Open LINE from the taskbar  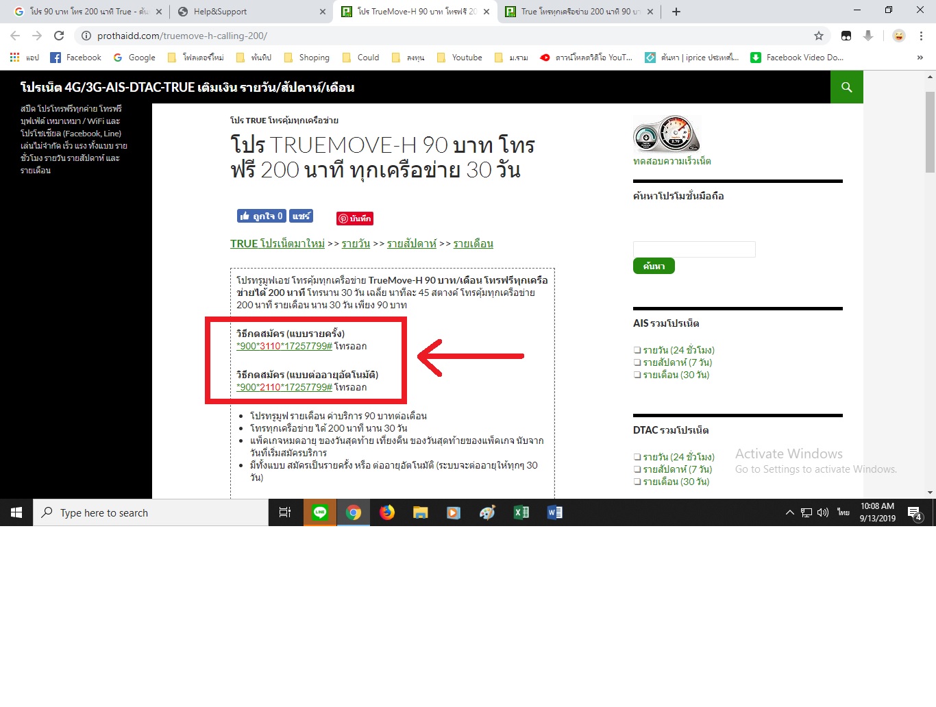(x=320, y=512)
